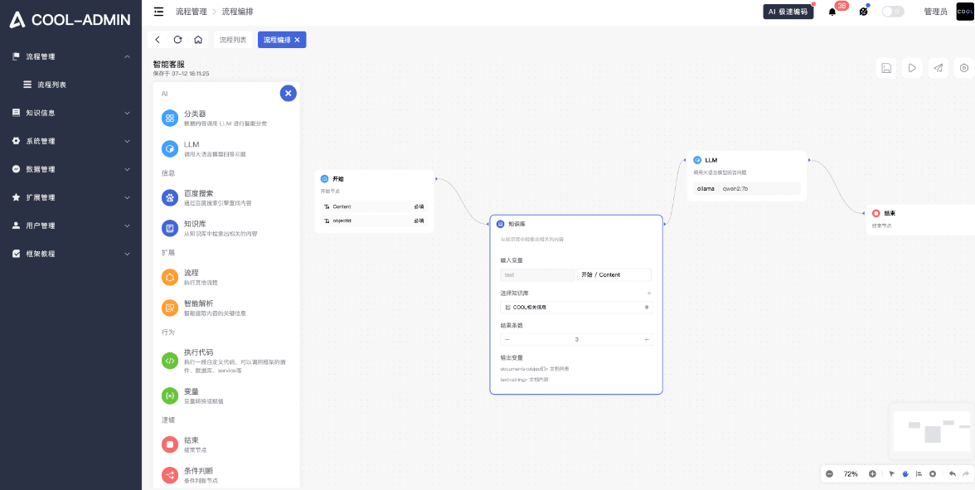The image size is (975, 490).
Task: Expand the 框架教程 menu
Action: click(71, 254)
